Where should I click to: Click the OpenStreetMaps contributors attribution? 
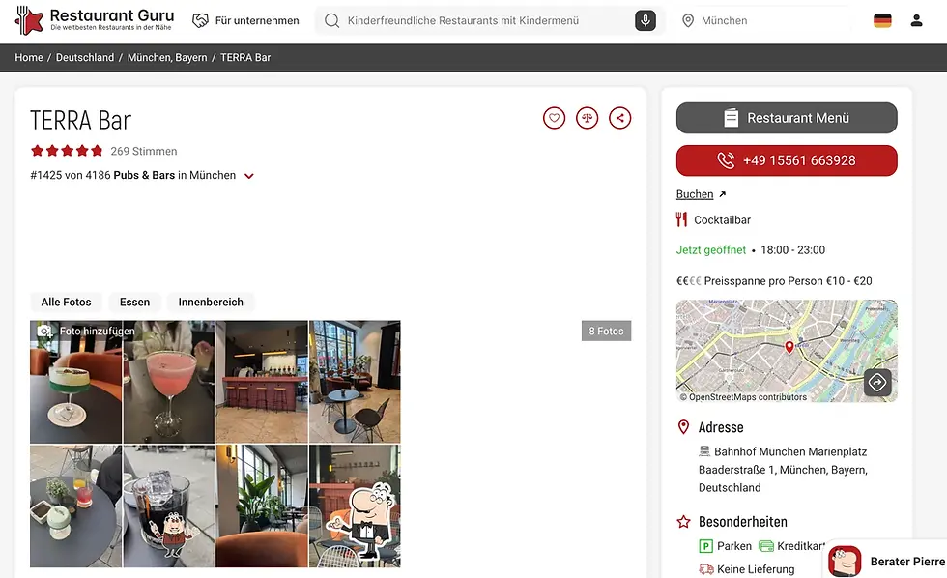pos(743,397)
